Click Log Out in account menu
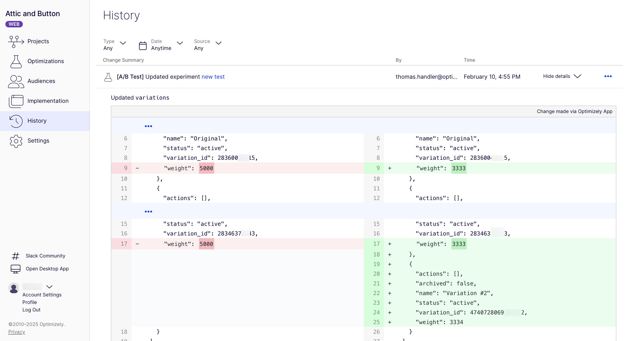This screenshot has width=625, height=341. (x=31, y=310)
